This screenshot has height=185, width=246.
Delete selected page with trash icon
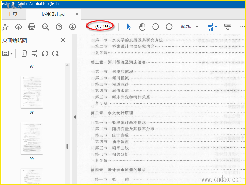(x=24, y=53)
